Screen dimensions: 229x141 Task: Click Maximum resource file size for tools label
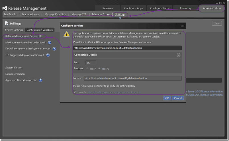tap(26, 43)
